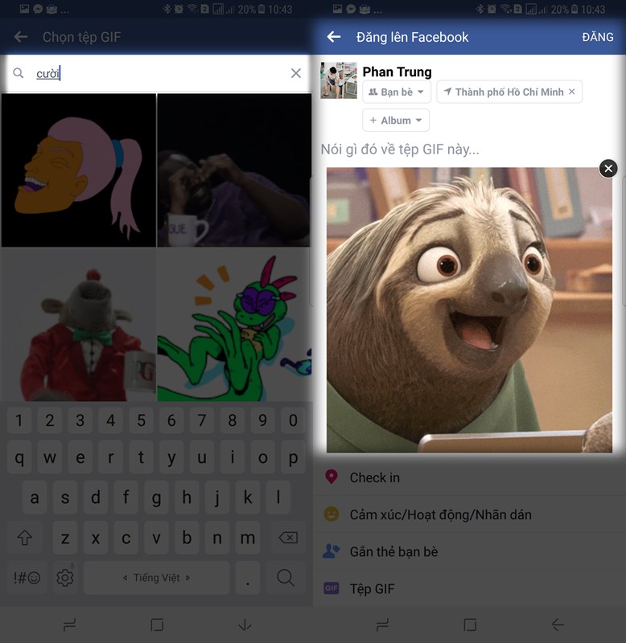Pick the puppet in red jacket GIF
This screenshot has width=626, height=643.
coord(78,325)
